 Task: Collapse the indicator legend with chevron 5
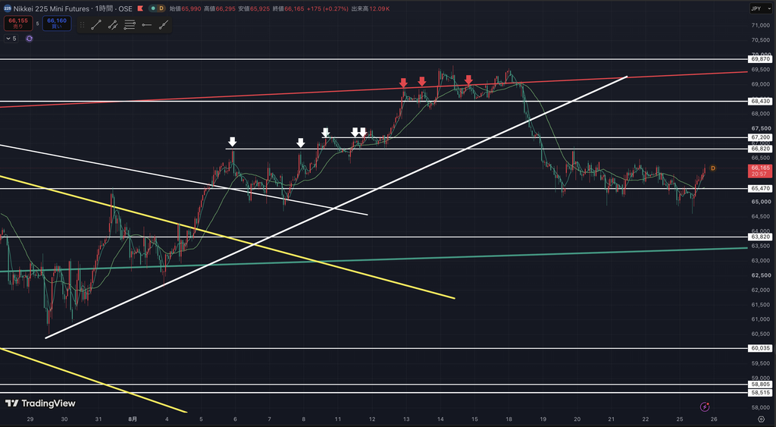(11, 39)
